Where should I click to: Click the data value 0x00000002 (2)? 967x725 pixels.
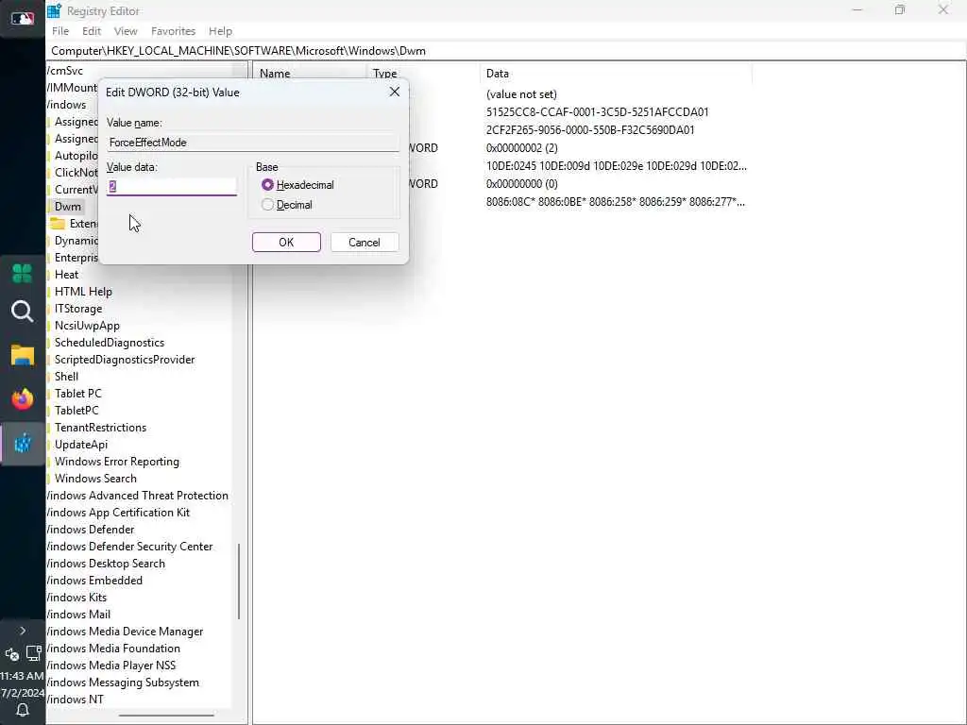521,148
